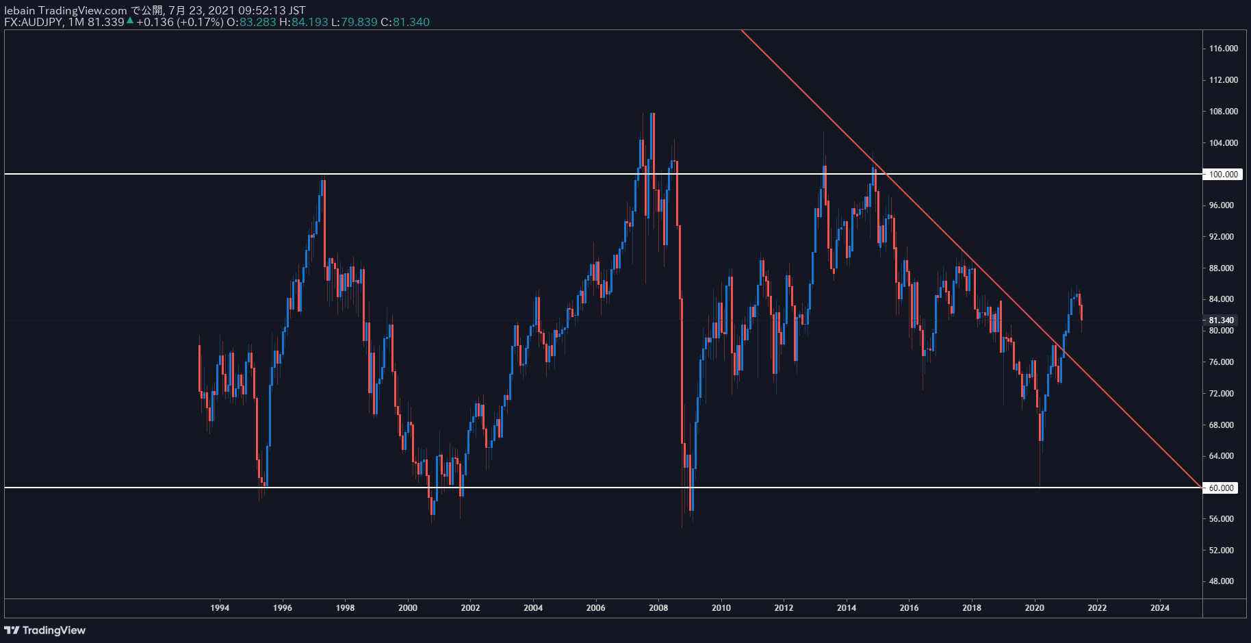Screen dimensions: 1251x643
Task: Click the 96.000 price axis label
Action: click(x=1221, y=205)
